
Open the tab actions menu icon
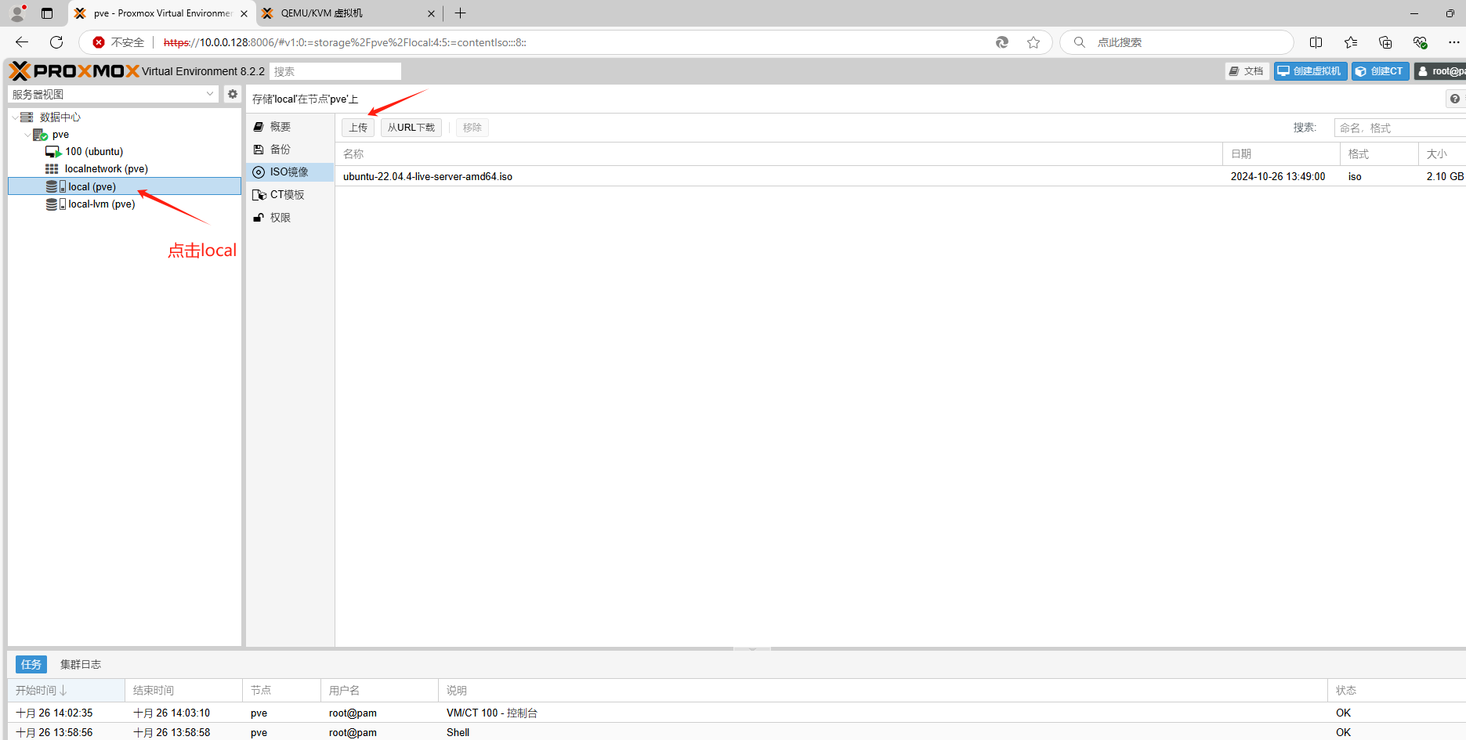click(x=47, y=13)
